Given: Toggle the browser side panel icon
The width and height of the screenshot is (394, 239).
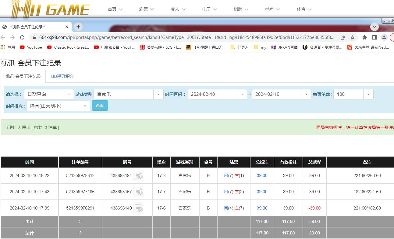Looking at the screenshot, I should (374, 37).
